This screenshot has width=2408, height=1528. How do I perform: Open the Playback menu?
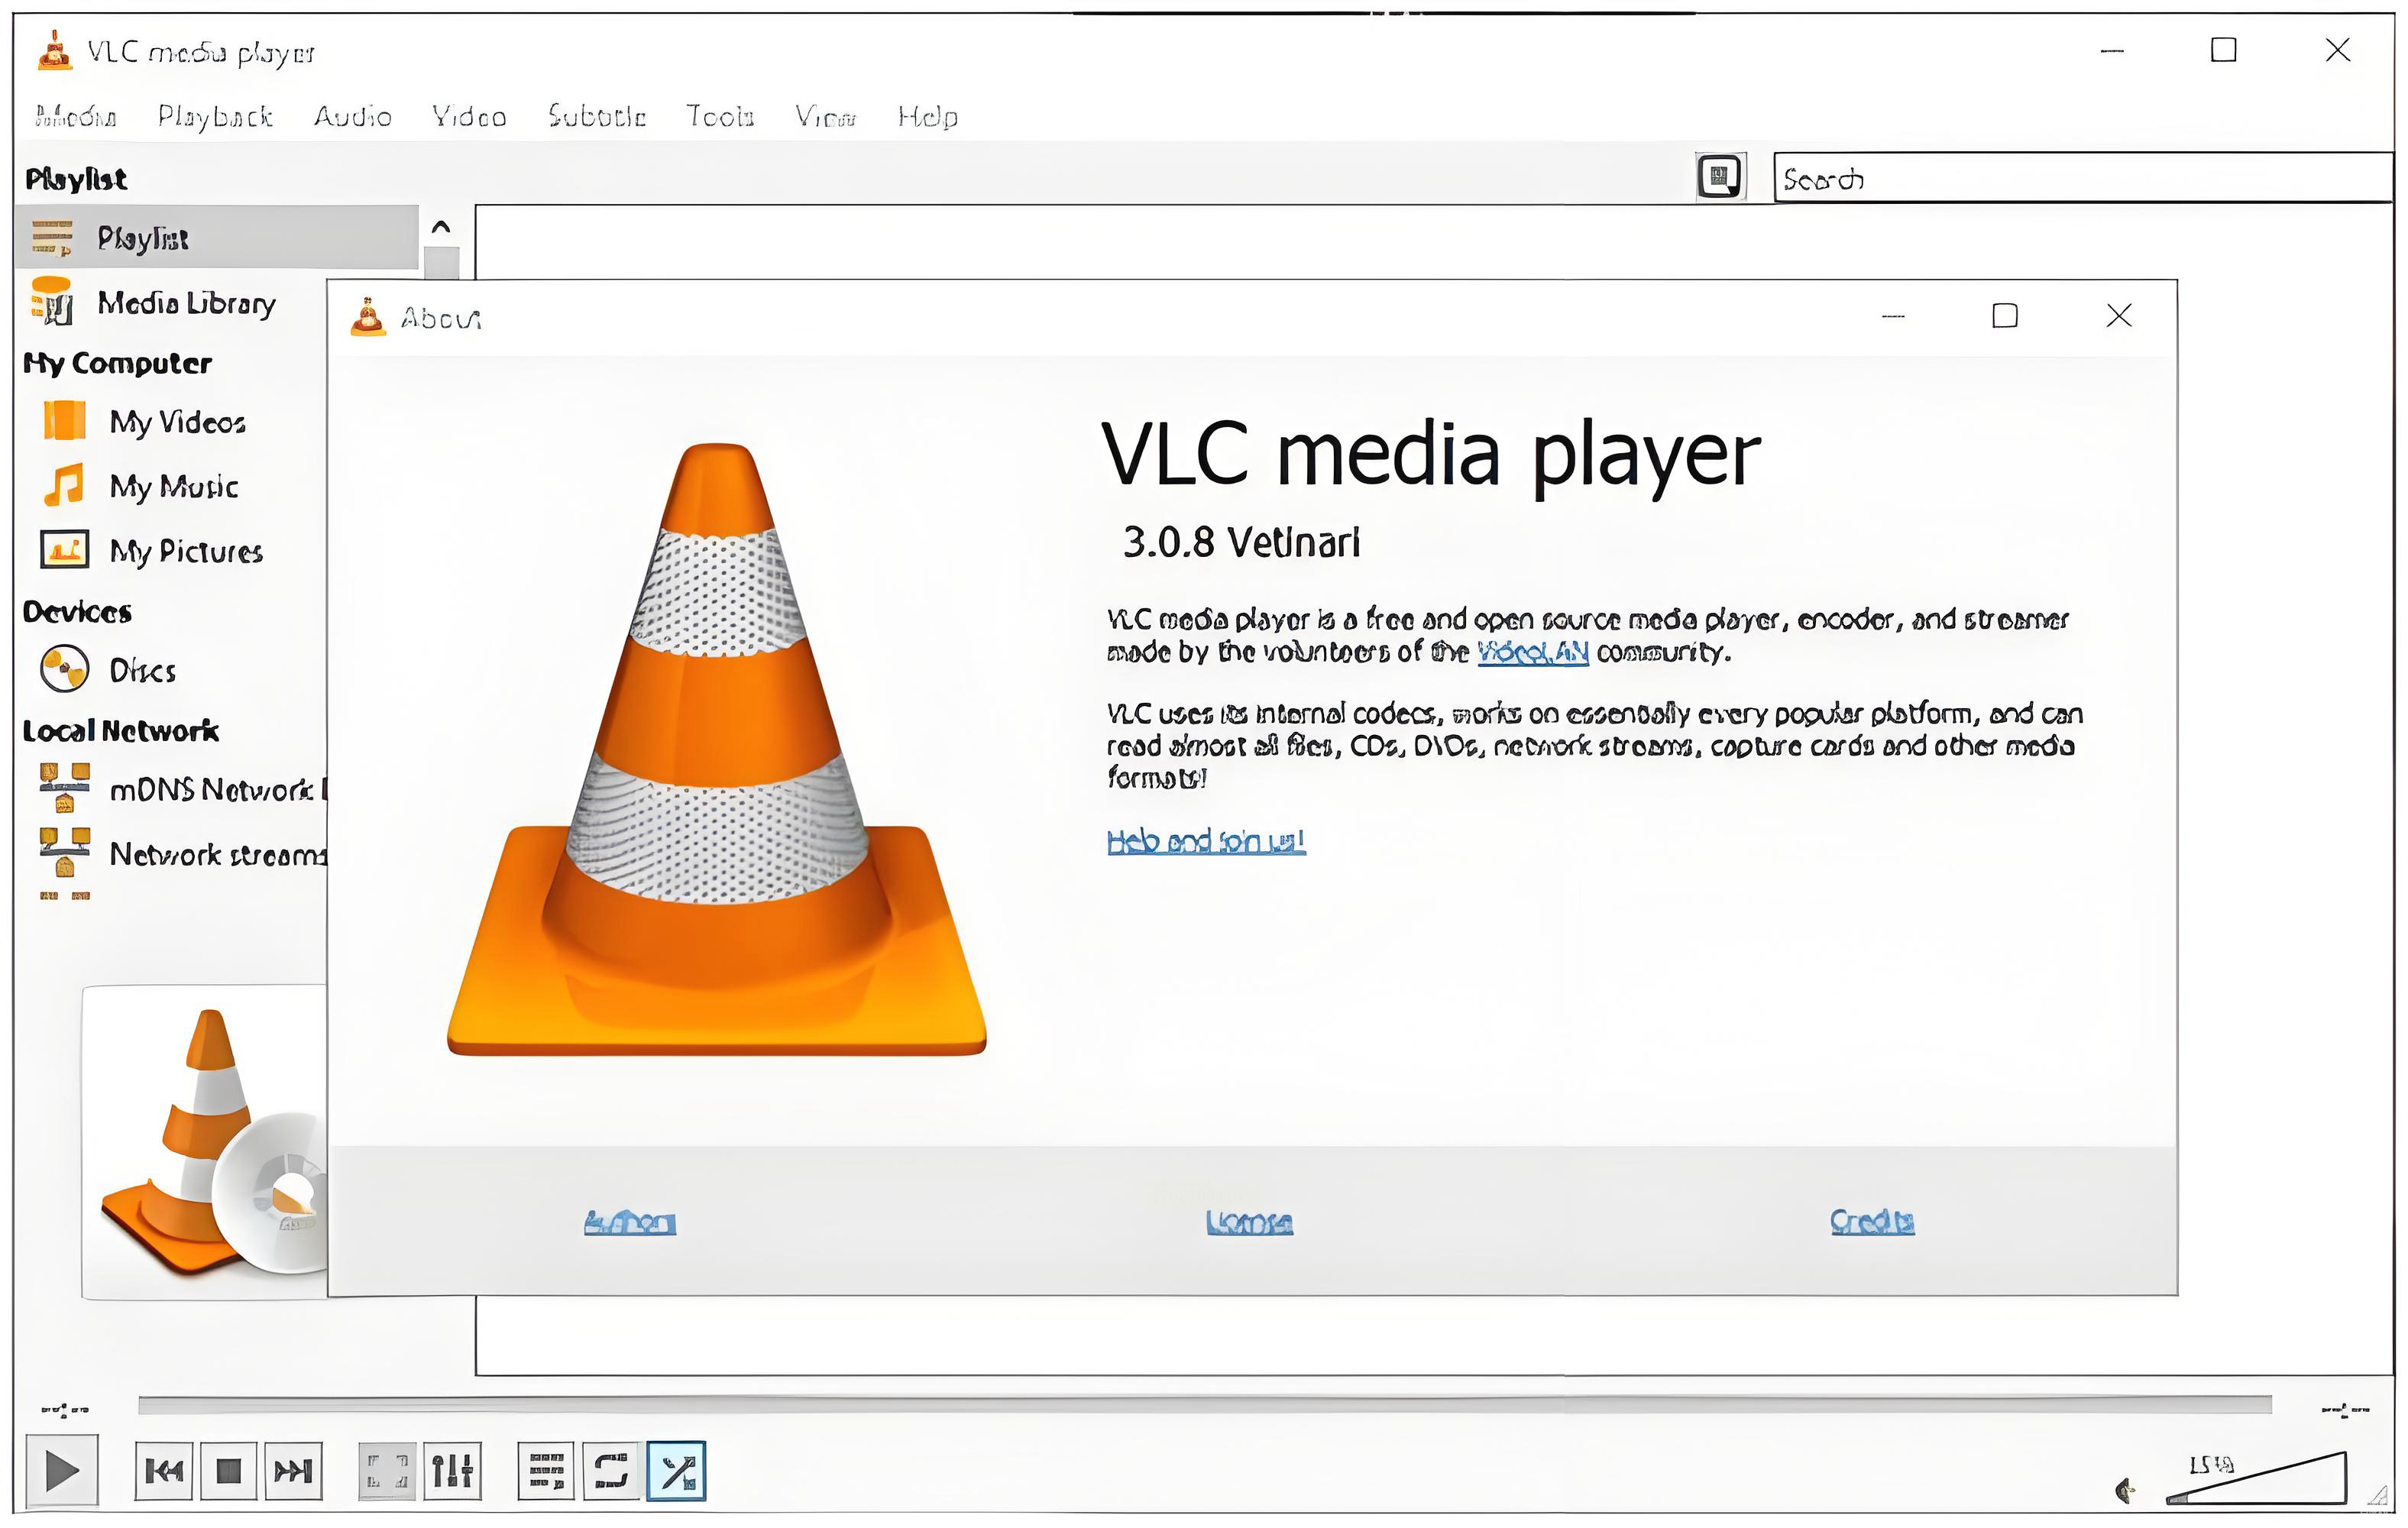215,117
